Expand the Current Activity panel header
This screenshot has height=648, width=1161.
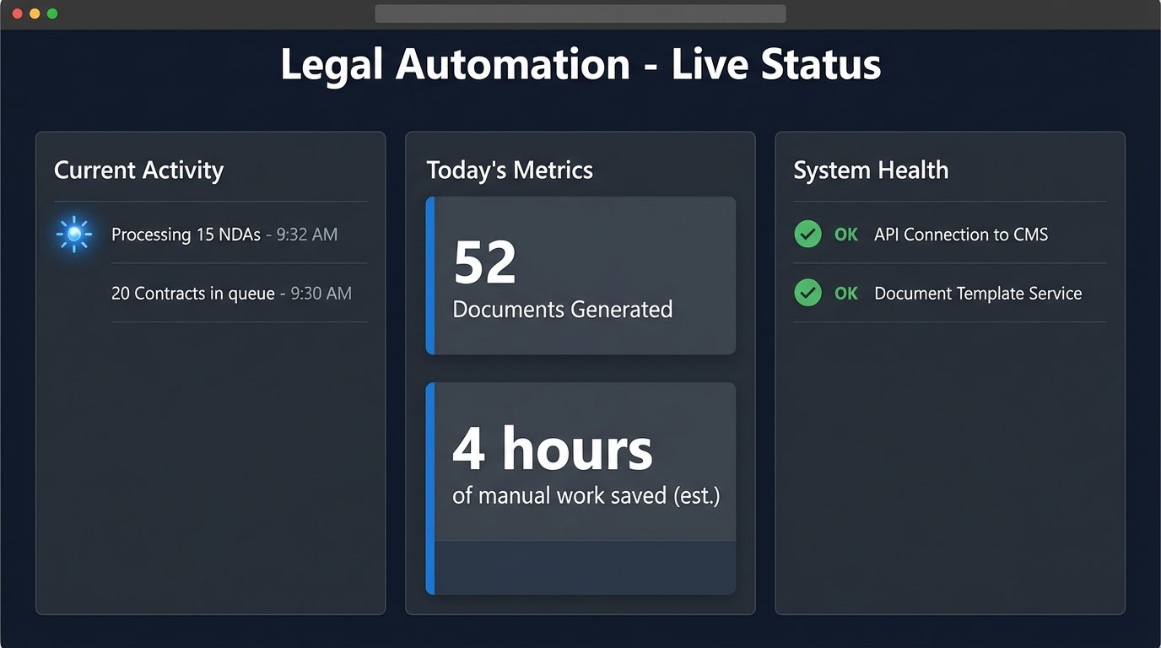(x=138, y=170)
